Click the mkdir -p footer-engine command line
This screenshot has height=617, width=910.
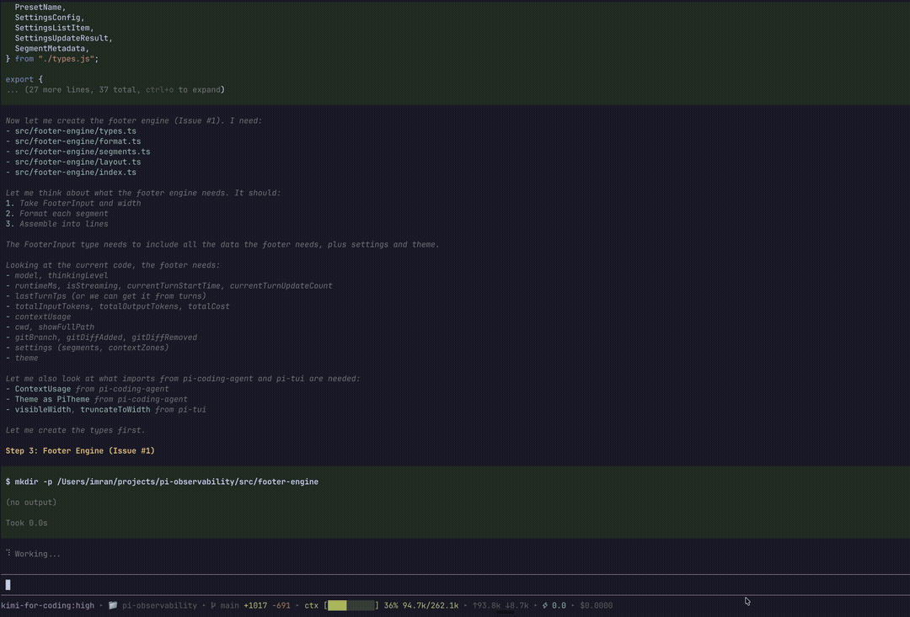click(162, 481)
